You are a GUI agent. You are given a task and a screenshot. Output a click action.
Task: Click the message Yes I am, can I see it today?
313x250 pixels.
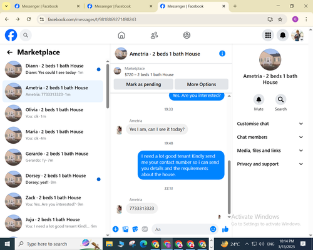(x=157, y=129)
